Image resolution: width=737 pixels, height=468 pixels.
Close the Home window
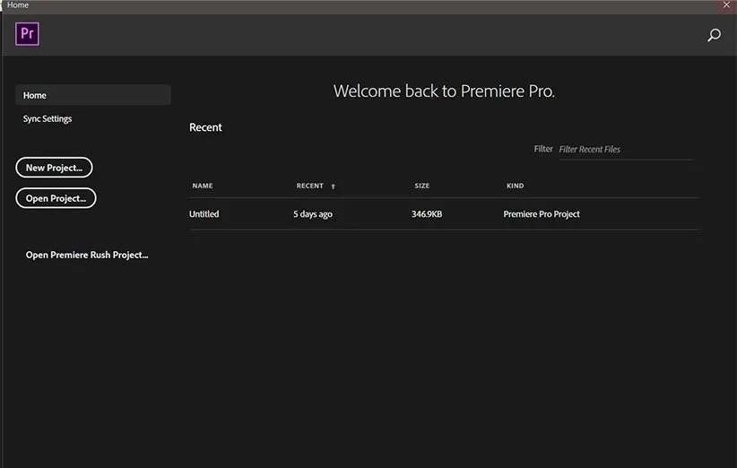click(726, 5)
